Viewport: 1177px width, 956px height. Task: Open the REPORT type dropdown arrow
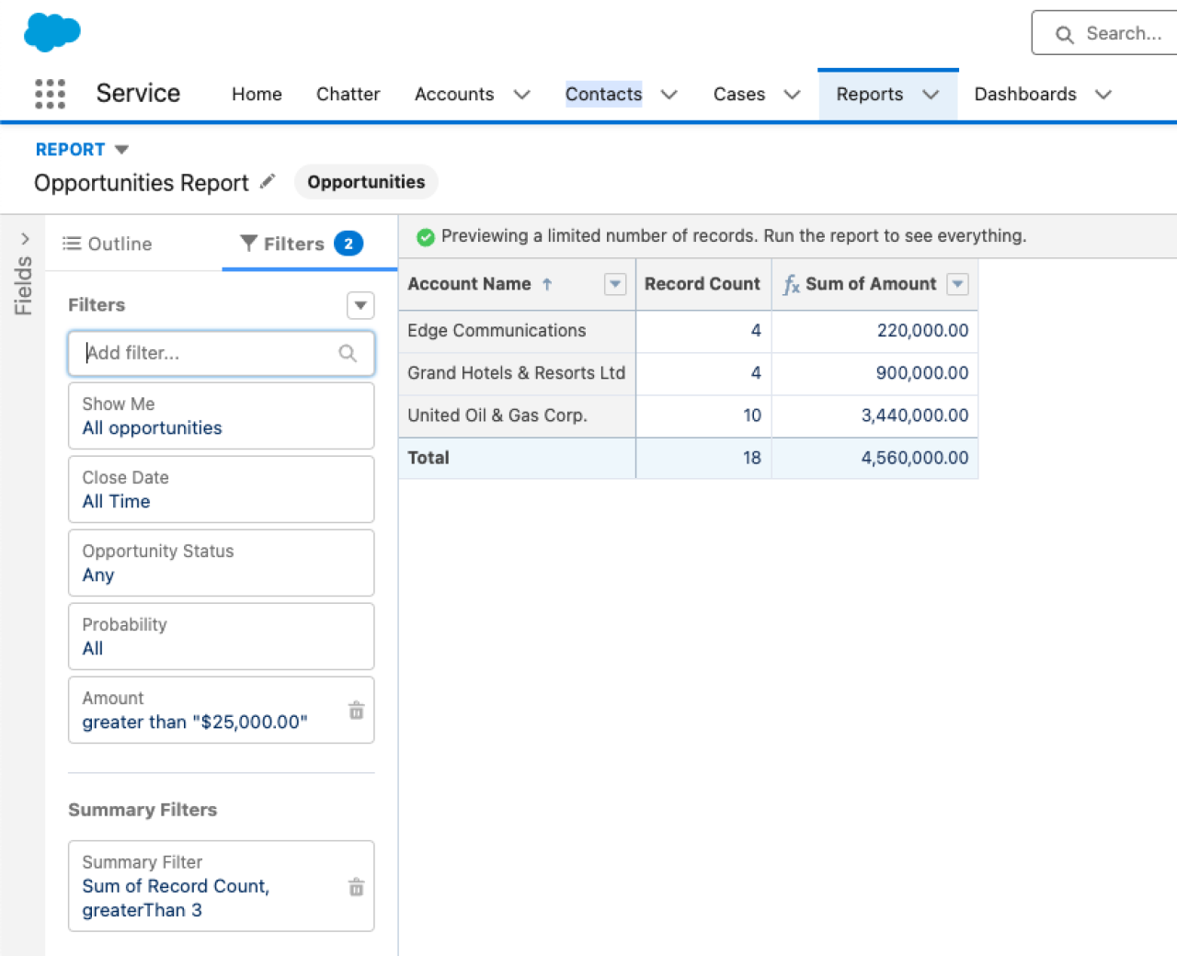[x=121, y=149]
